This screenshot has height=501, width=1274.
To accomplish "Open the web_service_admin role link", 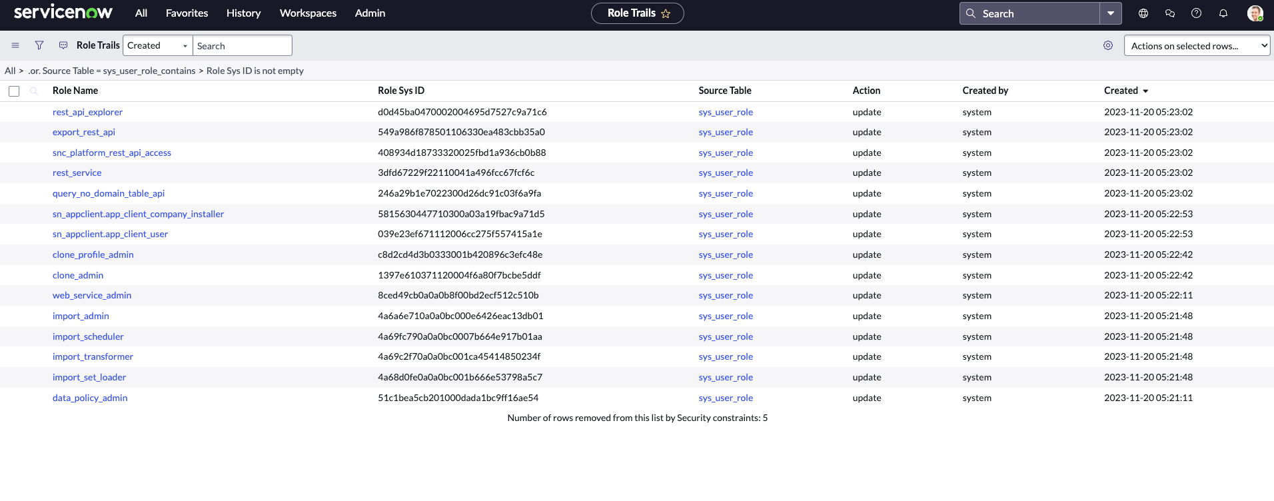I will pyautogui.click(x=92, y=295).
